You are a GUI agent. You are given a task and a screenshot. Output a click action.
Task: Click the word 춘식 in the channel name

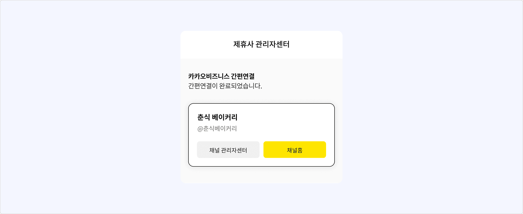pos(204,117)
